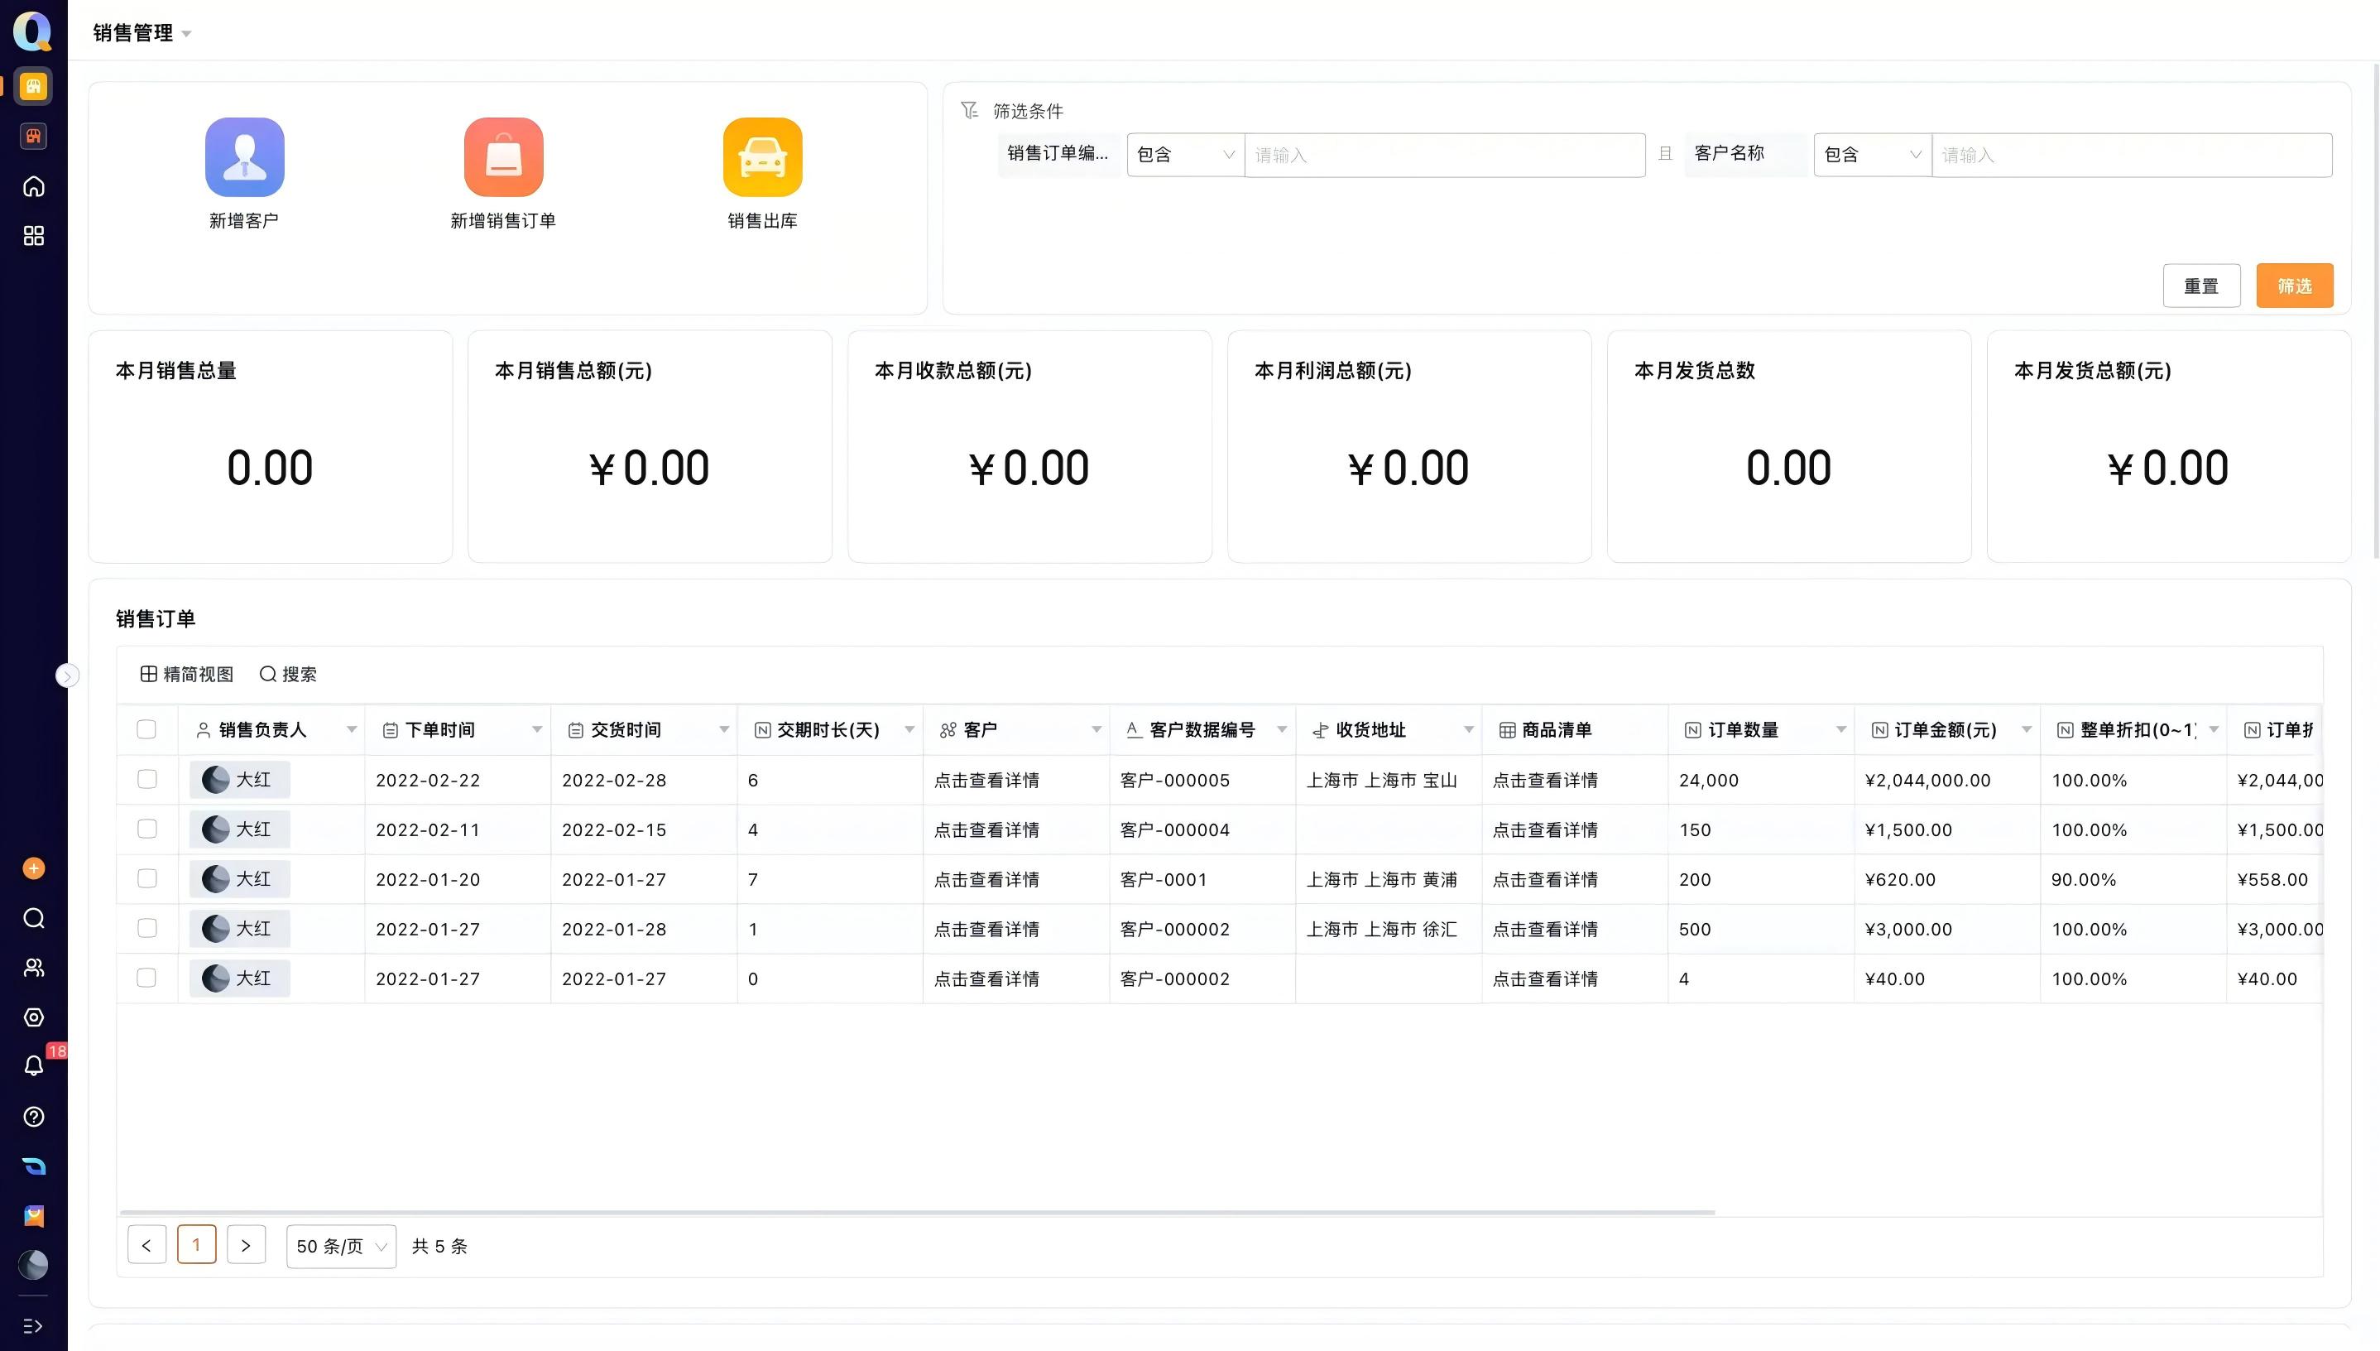This screenshot has height=1351, width=2380.
Task: Open the 新增销售订单 shopping bag icon
Action: tap(504, 156)
